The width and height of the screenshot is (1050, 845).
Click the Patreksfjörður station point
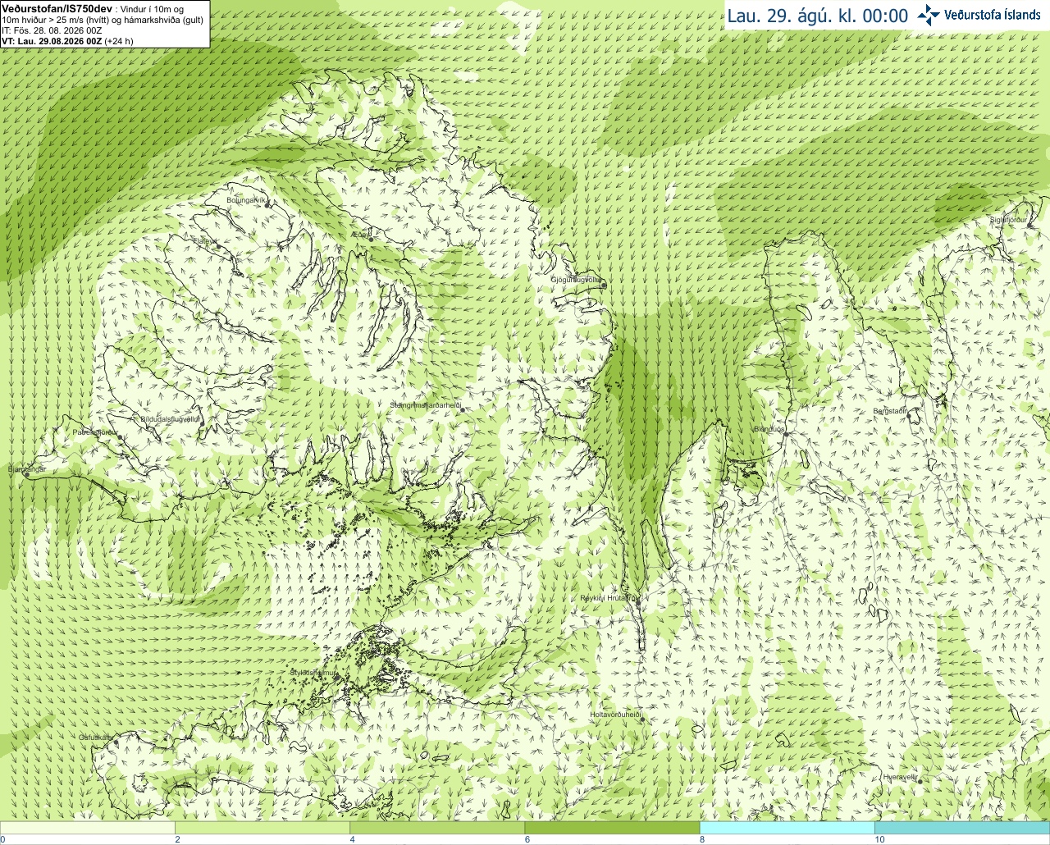click(x=121, y=437)
